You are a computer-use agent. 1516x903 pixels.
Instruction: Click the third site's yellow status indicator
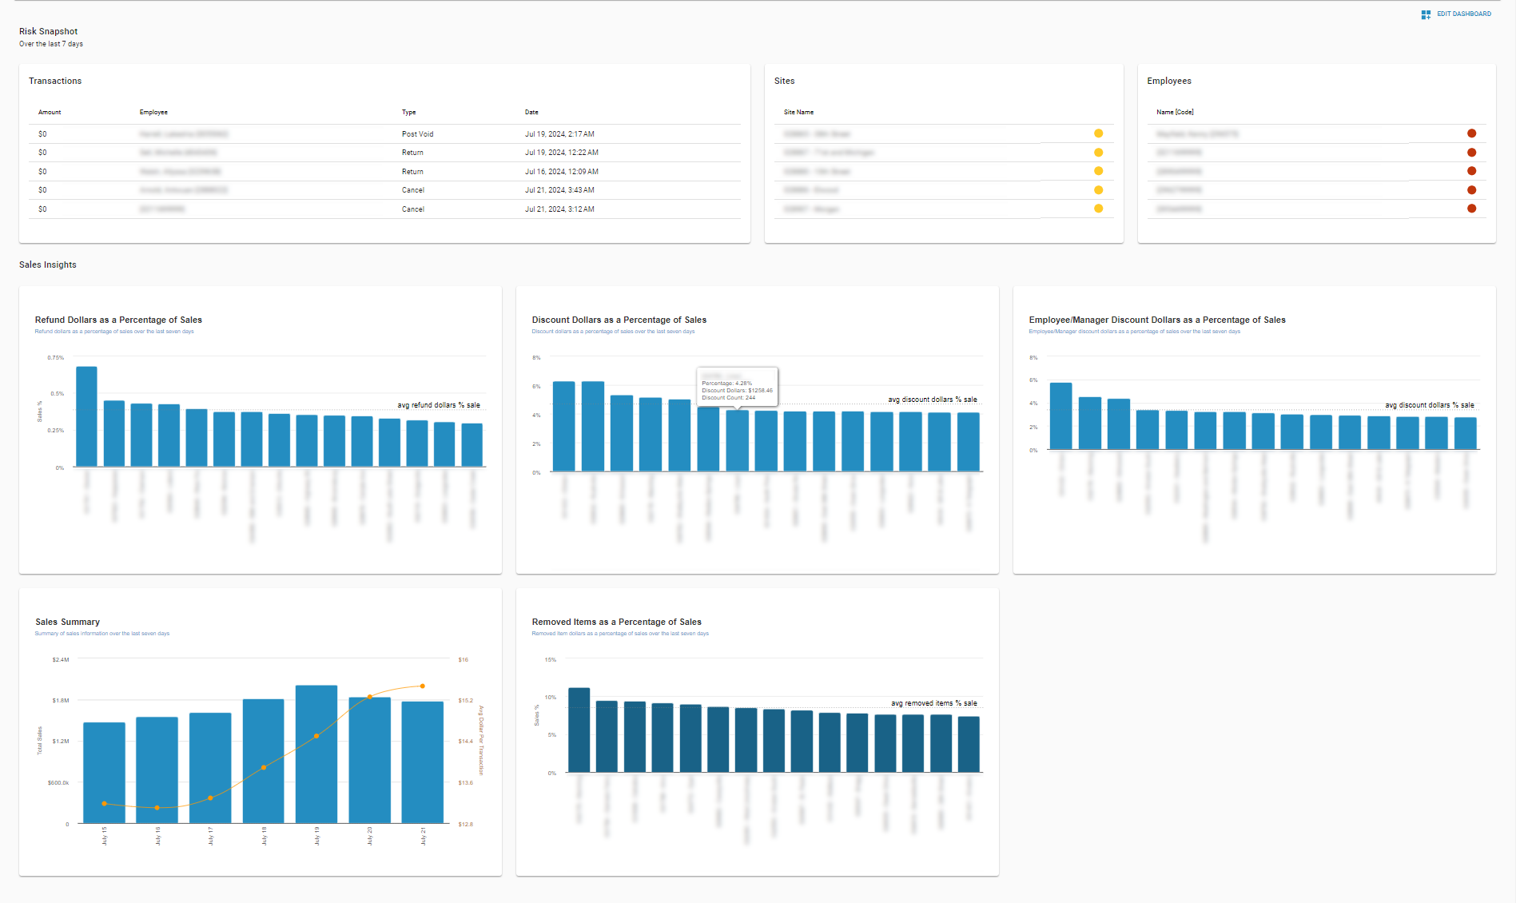point(1099,171)
